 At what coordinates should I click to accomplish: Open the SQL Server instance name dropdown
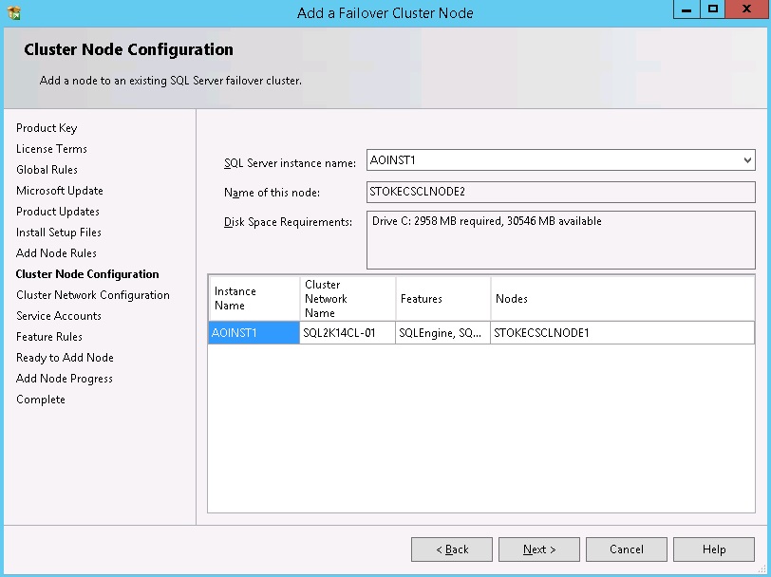point(747,160)
